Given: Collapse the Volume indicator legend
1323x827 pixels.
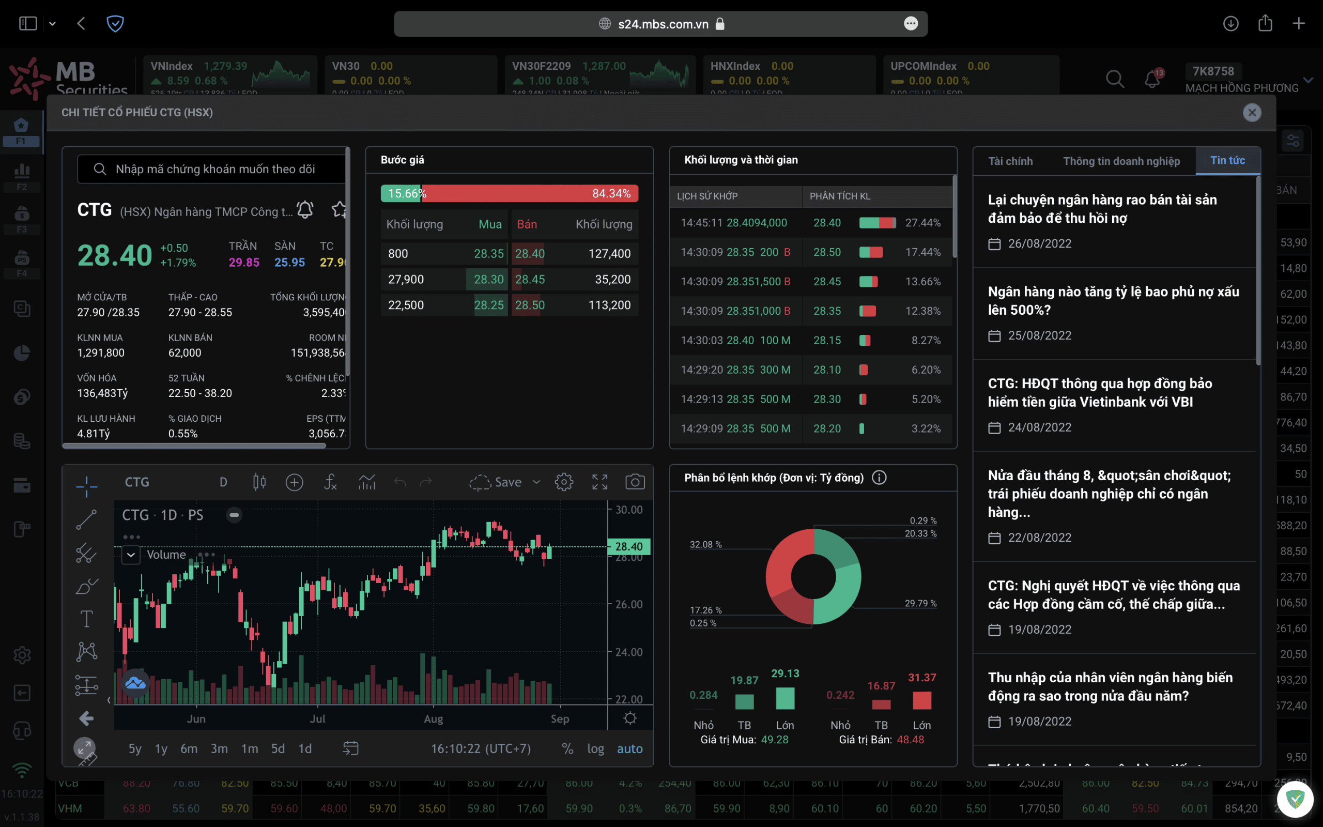Looking at the screenshot, I should coord(131,555).
